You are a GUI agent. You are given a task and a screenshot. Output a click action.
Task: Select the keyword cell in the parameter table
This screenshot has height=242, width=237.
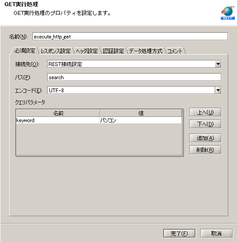(58, 120)
